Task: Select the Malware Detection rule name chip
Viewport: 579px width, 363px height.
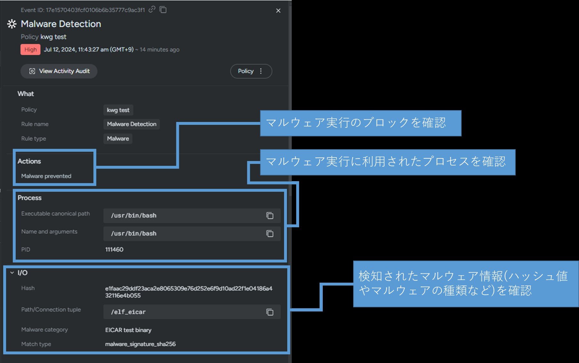Action: pyautogui.click(x=131, y=124)
